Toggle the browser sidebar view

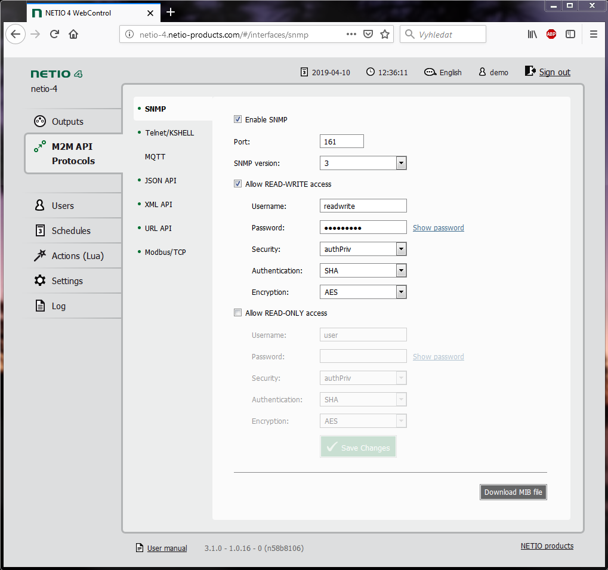coord(570,34)
